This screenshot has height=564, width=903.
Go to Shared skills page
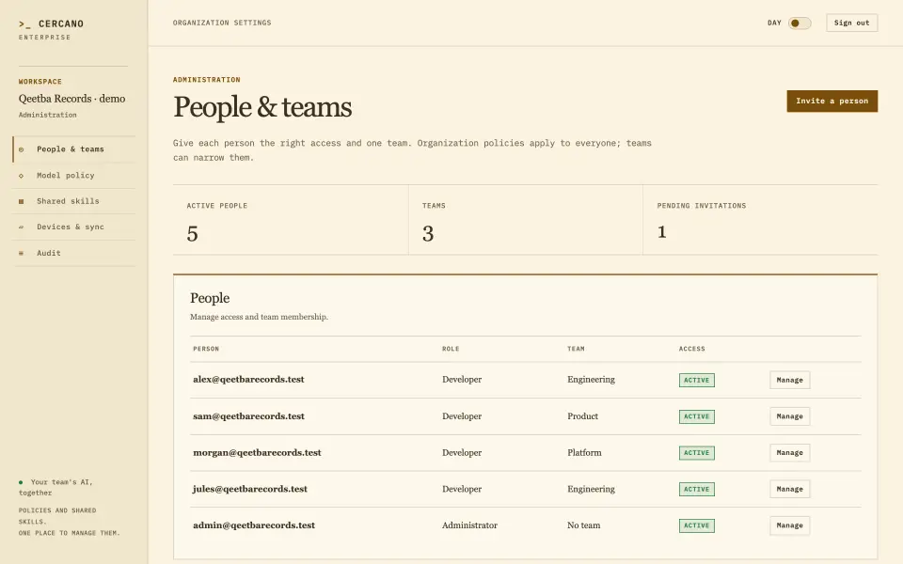click(x=73, y=201)
